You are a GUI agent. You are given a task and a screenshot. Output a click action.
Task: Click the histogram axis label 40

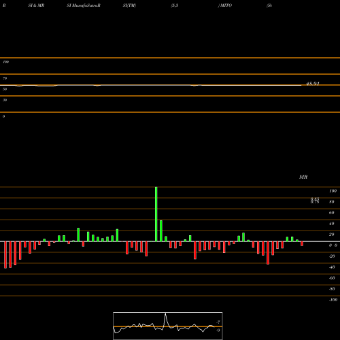pyautogui.click(x=332, y=224)
